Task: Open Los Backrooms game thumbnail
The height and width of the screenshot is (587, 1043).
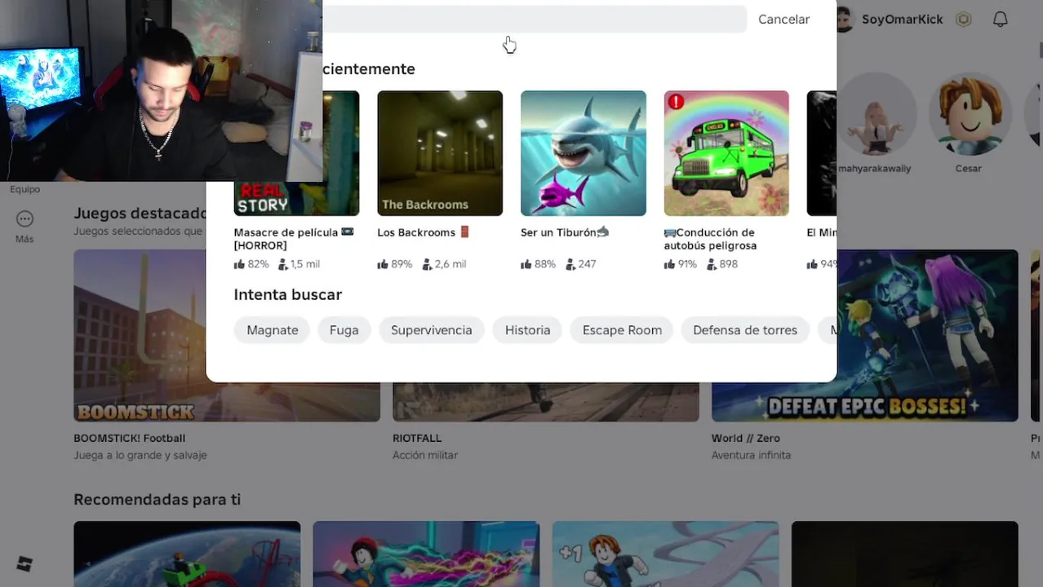Action: 440,153
